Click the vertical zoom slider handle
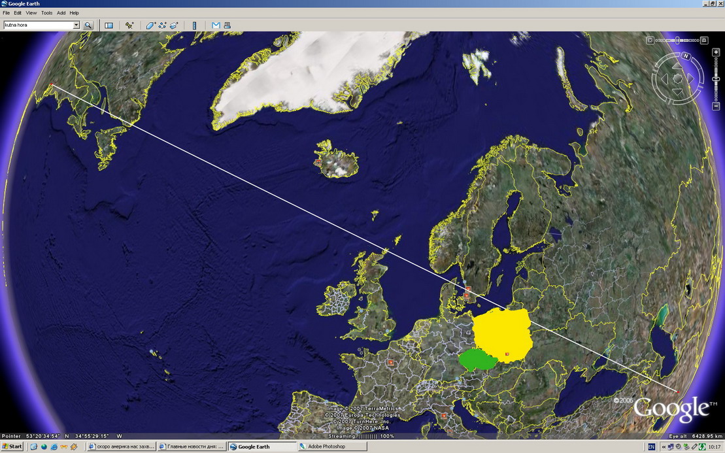Screen dimensions: 725x453 pos(716,79)
